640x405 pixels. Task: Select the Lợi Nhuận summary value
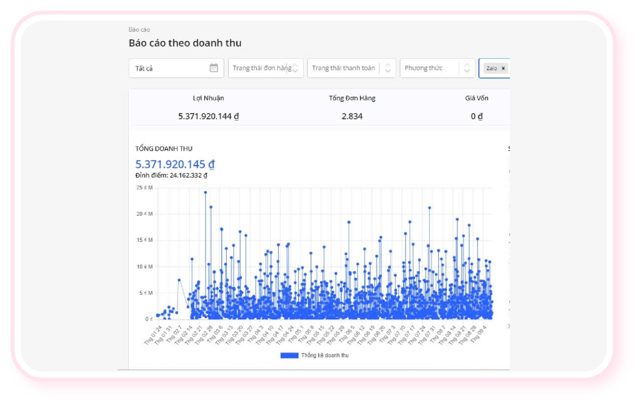pyautogui.click(x=209, y=116)
